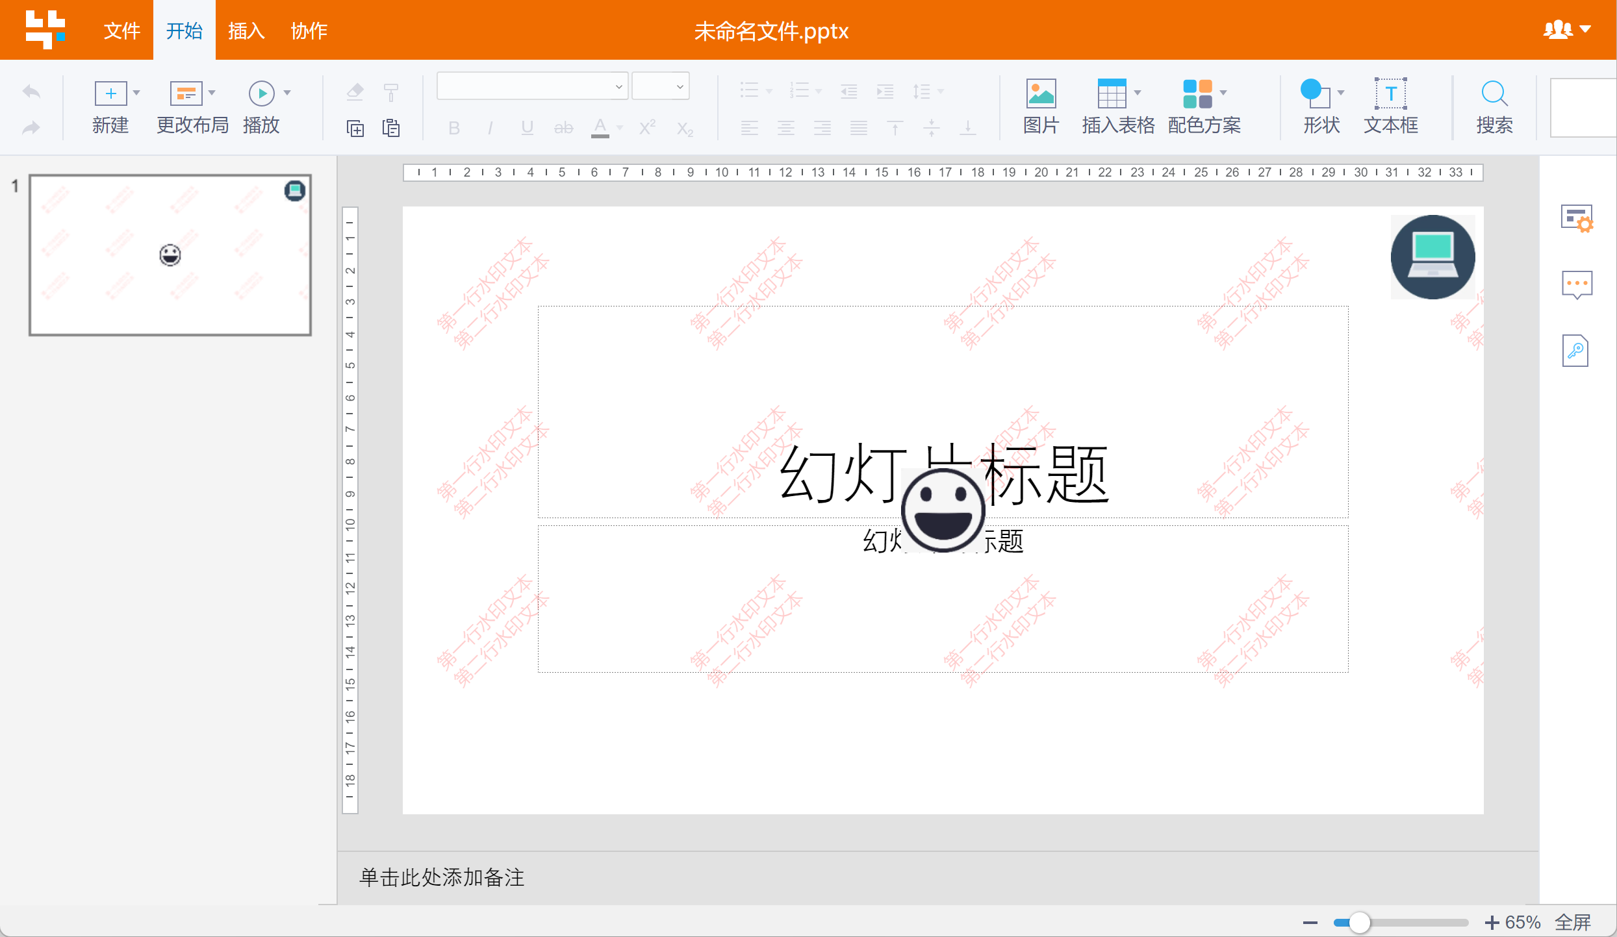Zoom in with plus button

1492,923
